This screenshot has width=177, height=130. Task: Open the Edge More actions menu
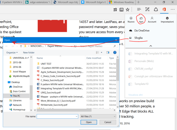(x=173, y=9)
